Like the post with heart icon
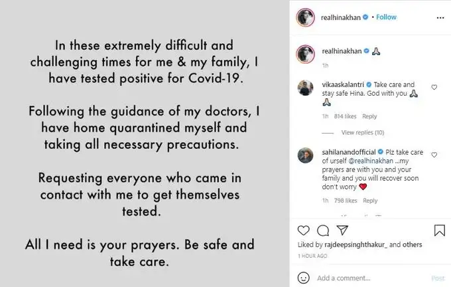The height and width of the screenshot is (287, 451). pos(303,231)
